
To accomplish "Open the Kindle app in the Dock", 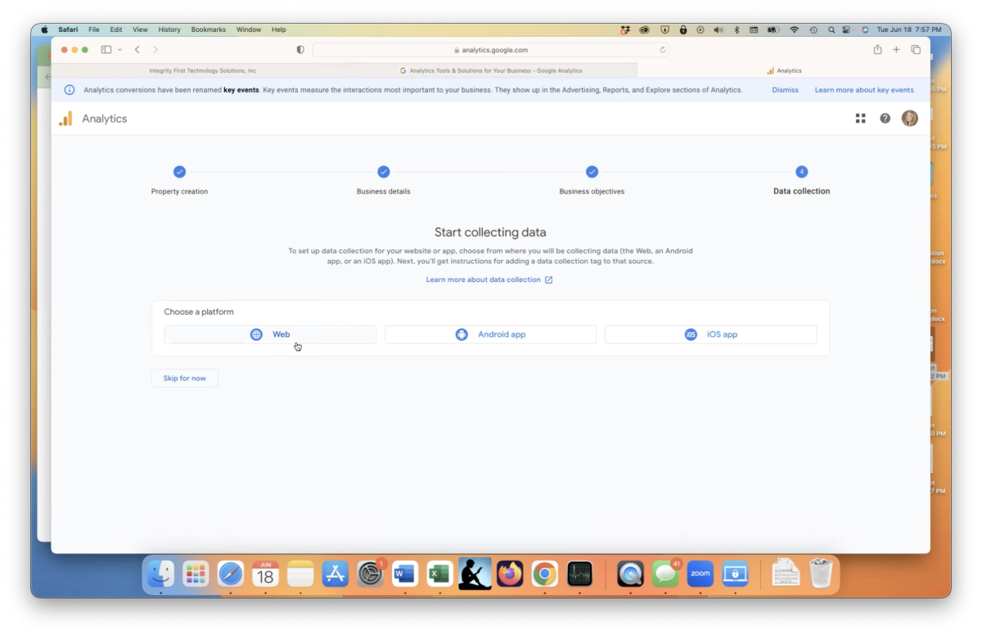I will (475, 574).
